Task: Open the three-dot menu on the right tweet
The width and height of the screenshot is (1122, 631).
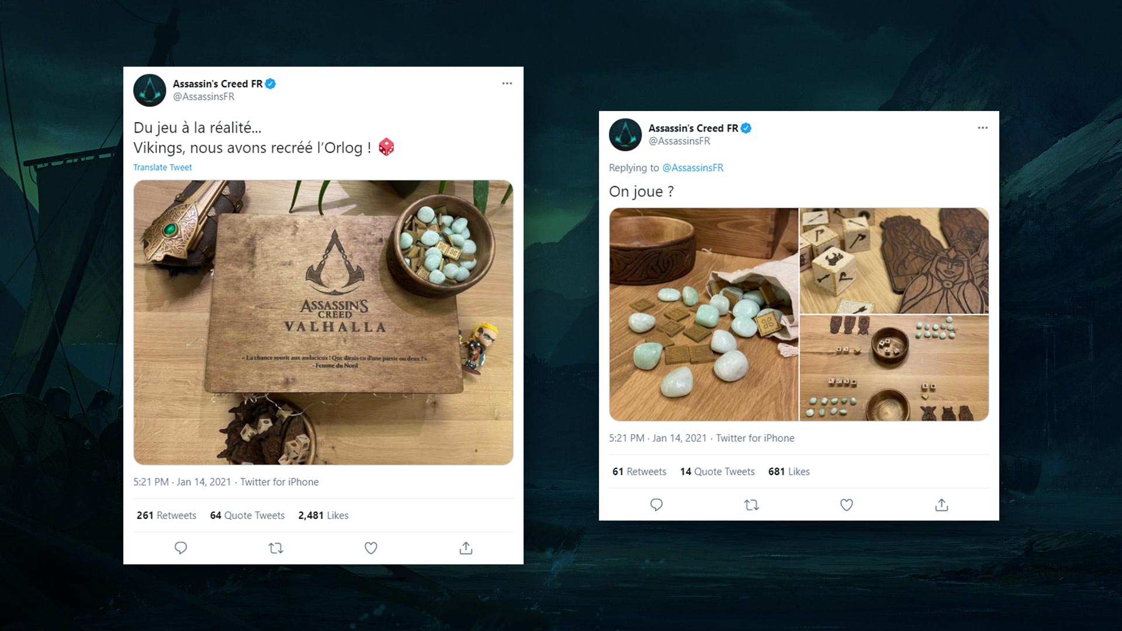Action: point(983,128)
